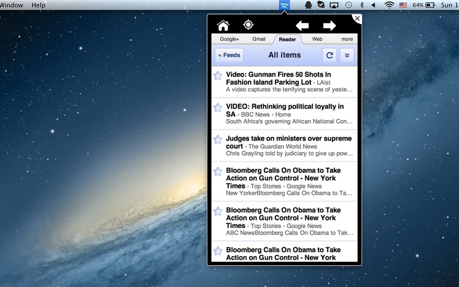Star the Bloomberg item with ABC News snippet

coord(218,211)
